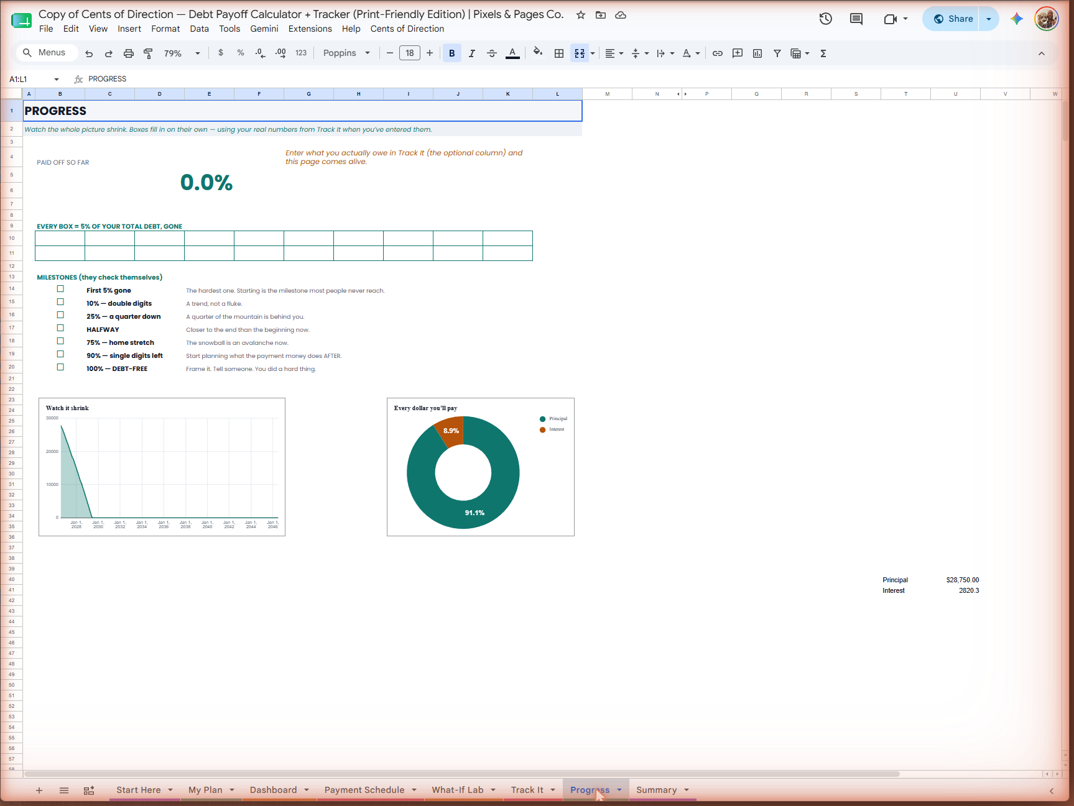
Task: Check document cloud status icon
Action: click(621, 15)
